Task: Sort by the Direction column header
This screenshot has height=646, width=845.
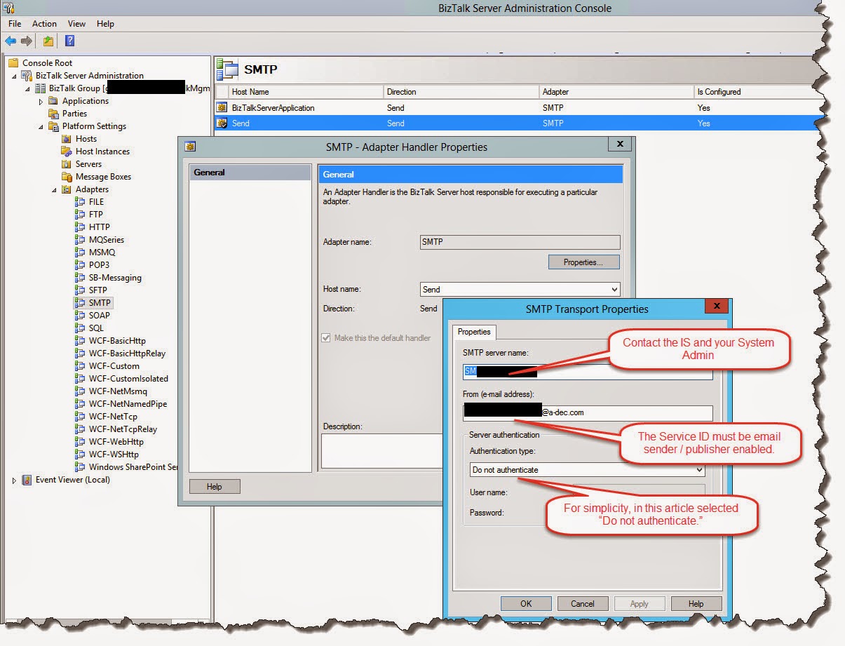Action: point(461,92)
